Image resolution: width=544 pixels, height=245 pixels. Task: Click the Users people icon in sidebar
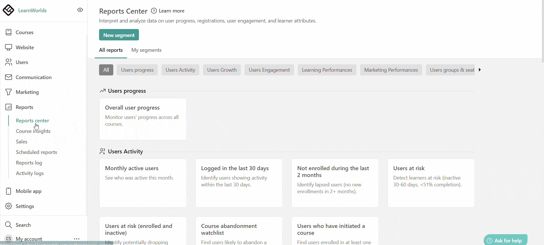9,62
